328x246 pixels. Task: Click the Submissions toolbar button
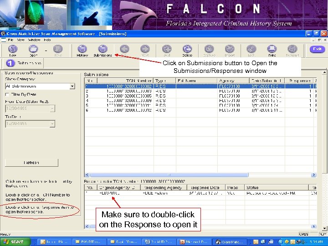click(102, 51)
